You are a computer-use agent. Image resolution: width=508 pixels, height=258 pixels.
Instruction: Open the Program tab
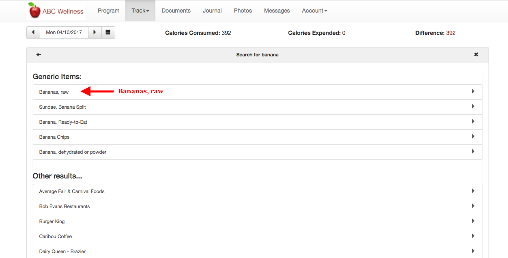[x=108, y=11]
